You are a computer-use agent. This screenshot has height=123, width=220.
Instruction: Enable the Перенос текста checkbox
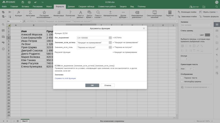coord(182,78)
